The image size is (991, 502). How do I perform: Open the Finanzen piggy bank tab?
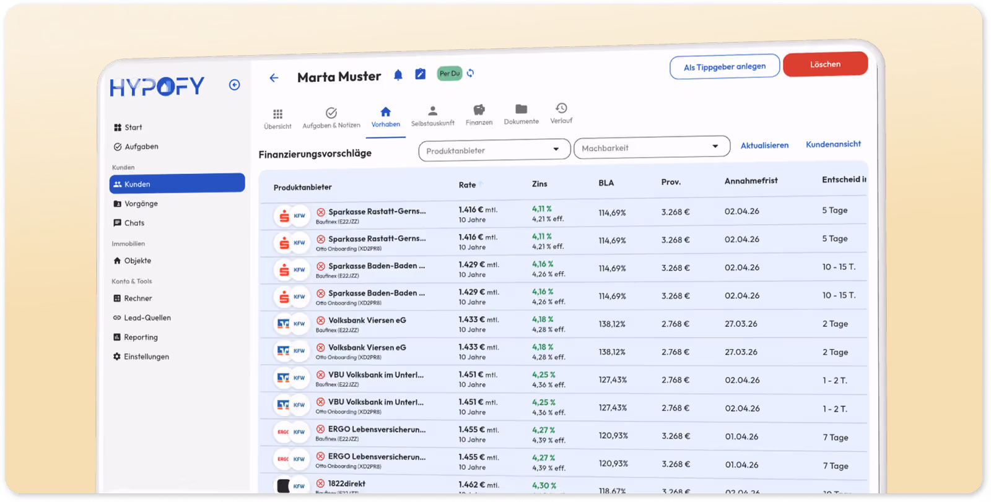point(479,115)
